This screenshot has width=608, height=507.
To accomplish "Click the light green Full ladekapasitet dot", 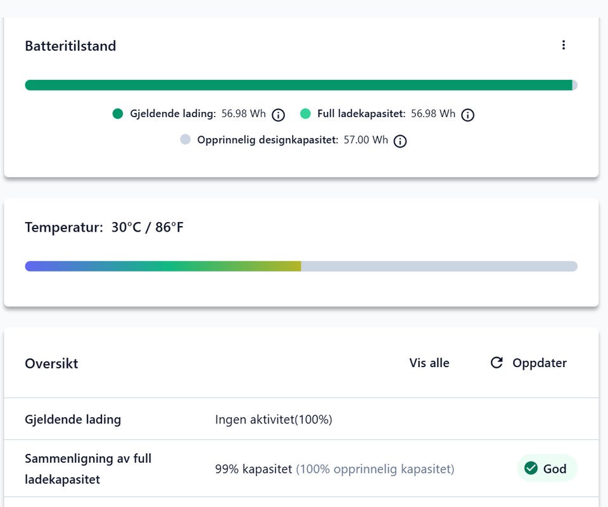I will (x=305, y=113).
